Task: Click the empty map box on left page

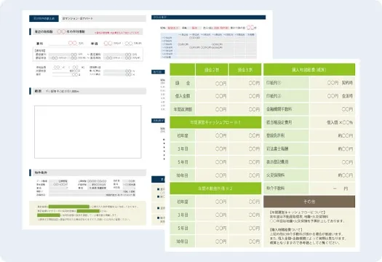Action: (x=88, y=132)
